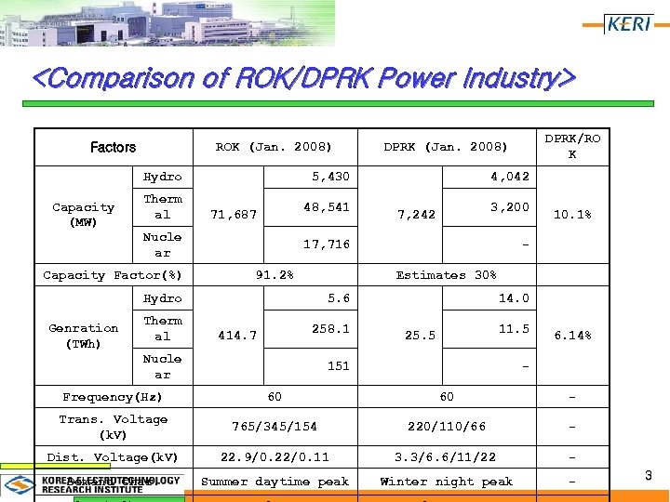670x502 pixels.
Task: Click ROK transmission voltage 765/345/154
Action: 275,427
